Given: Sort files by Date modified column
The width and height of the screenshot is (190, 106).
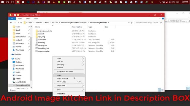Looking at the screenshot, I should [x=77, y=27].
